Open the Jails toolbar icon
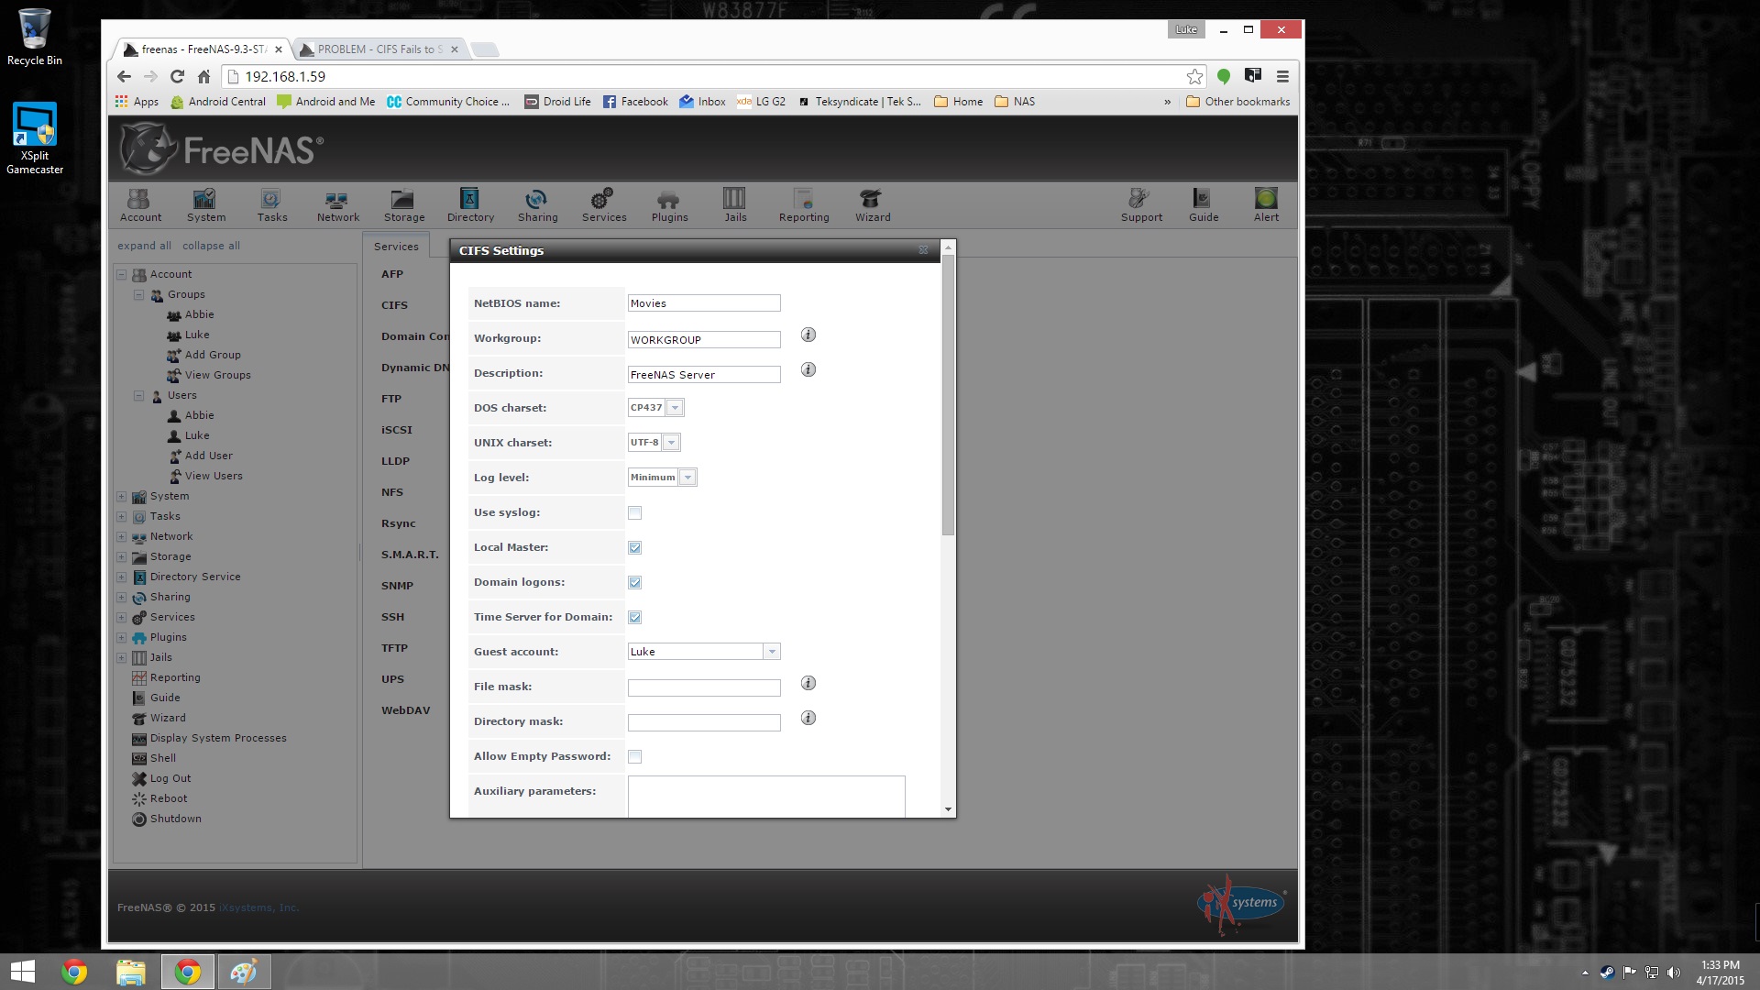The image size is (1760, 990). point(735,205)
